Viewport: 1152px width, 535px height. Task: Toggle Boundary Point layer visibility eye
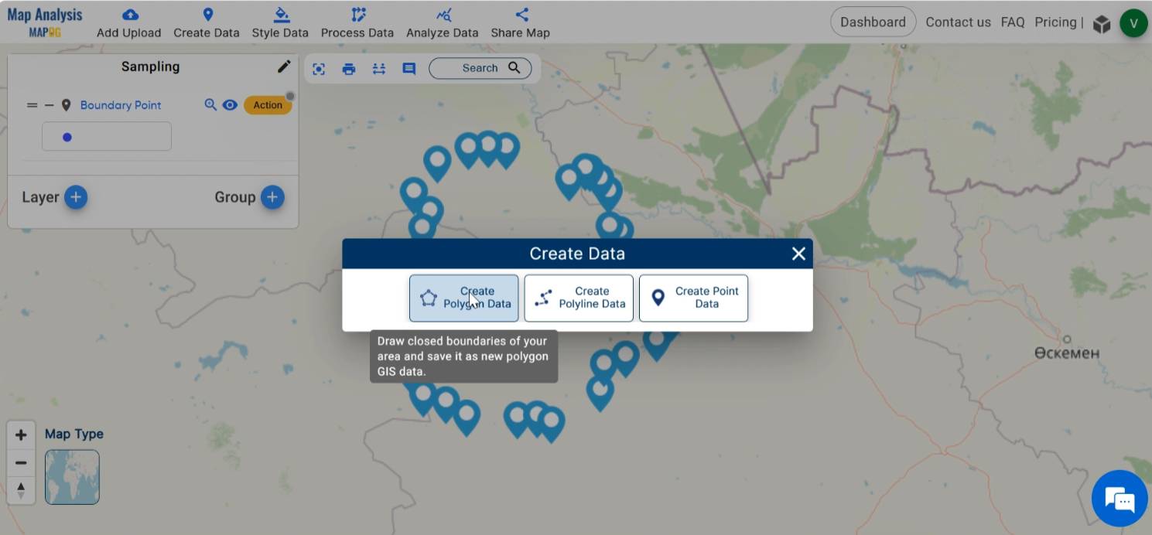(230, 104)
